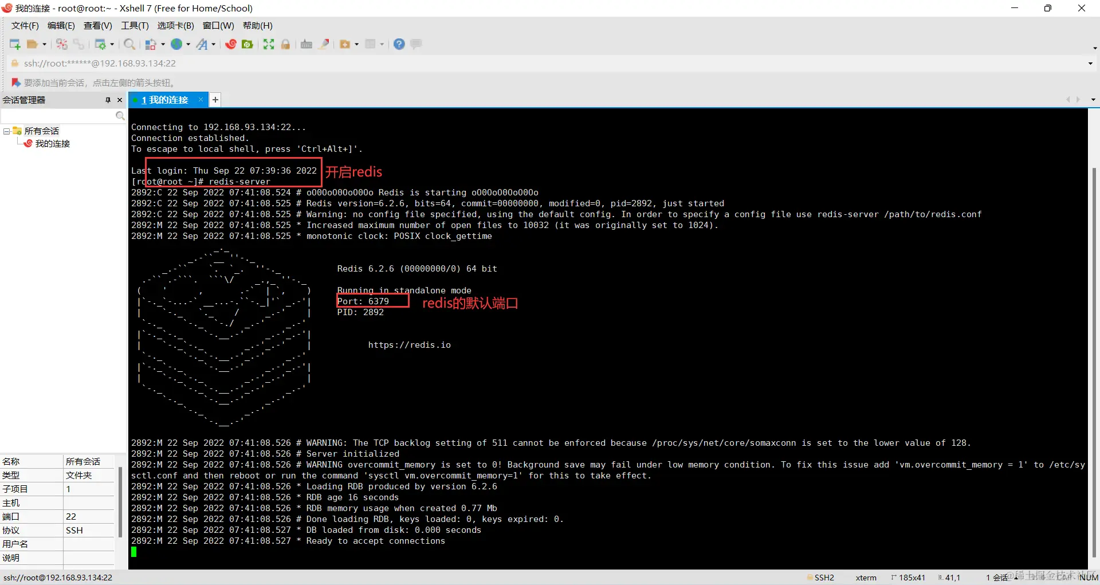
Task: Click the session search magnifier icon
Action: [x=120, y=116]
